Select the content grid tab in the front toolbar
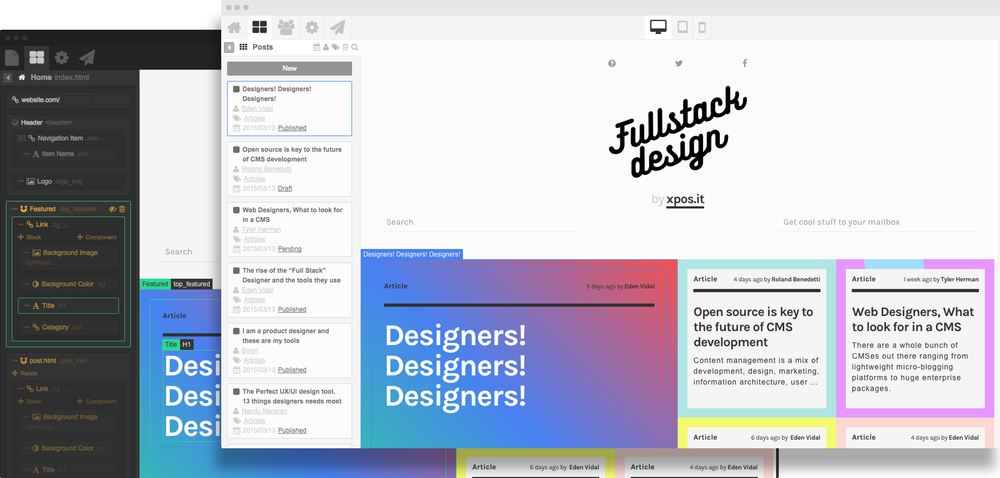Screen dimensions: 1000x478 pos(260,27)
